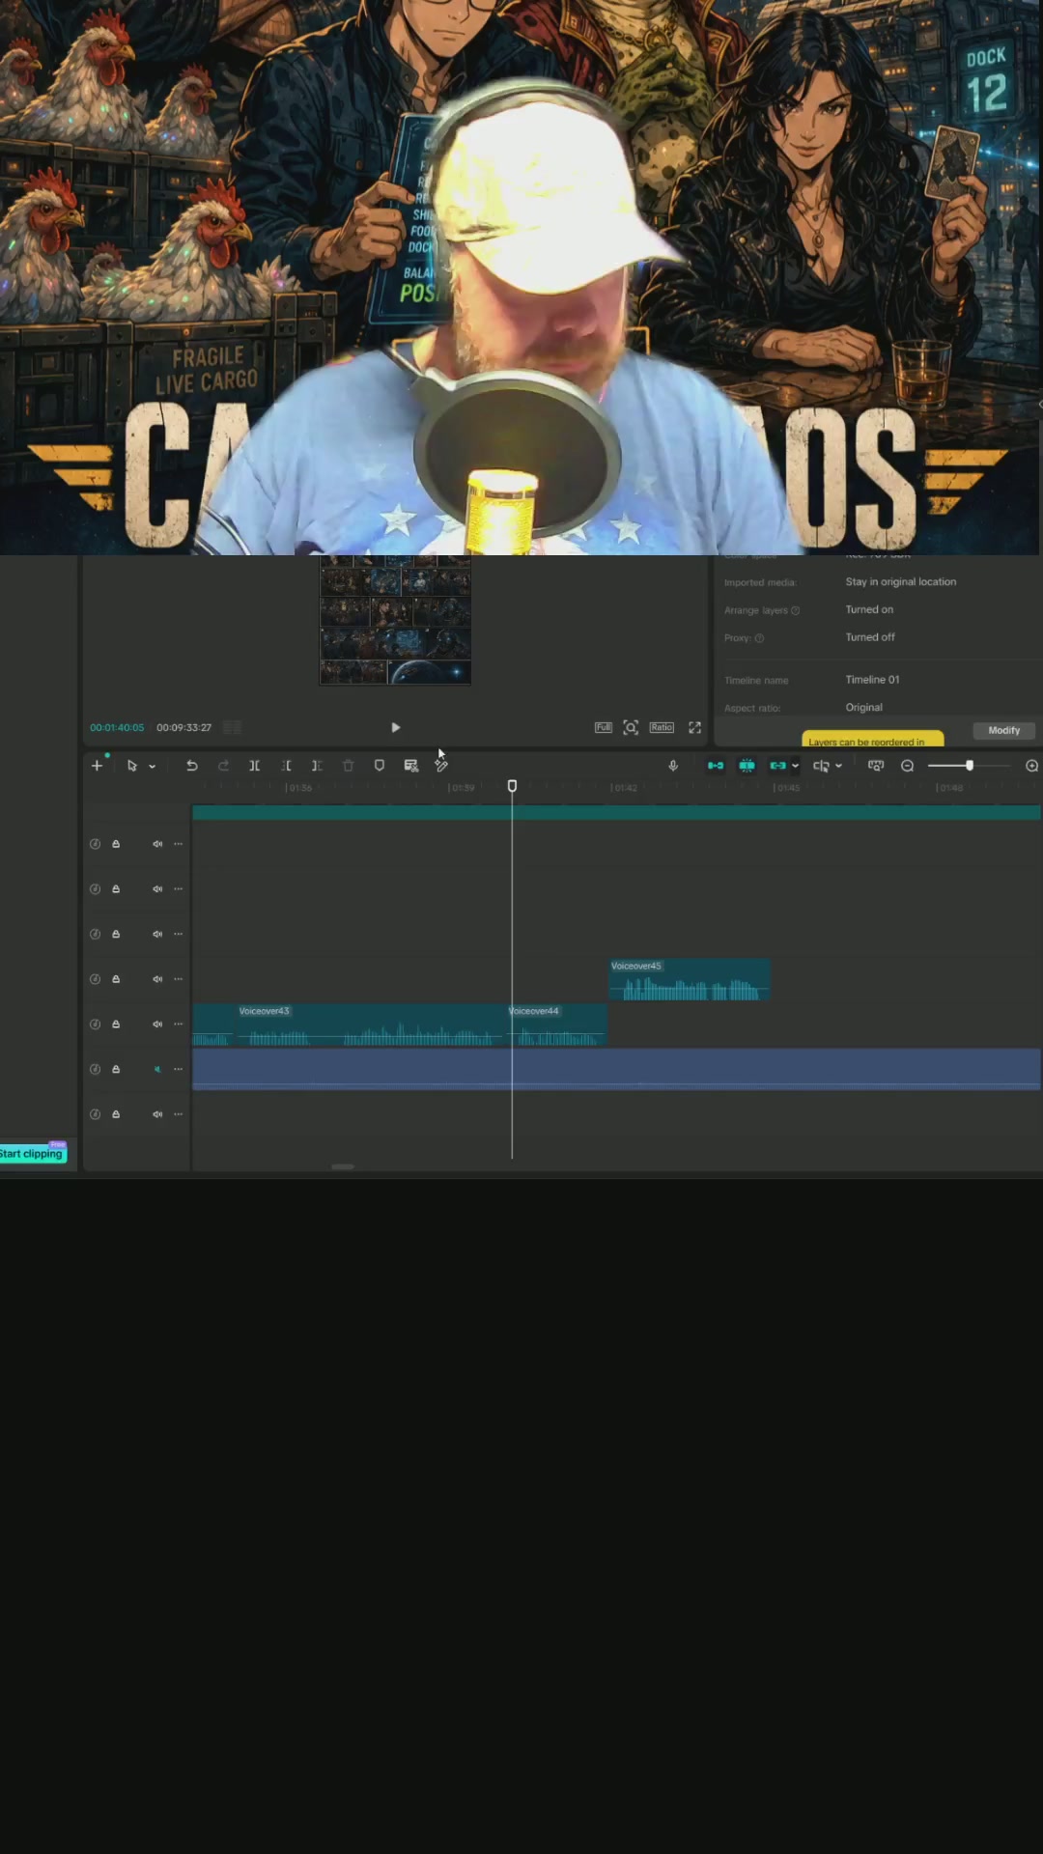The image size is (1043, 1854).
Task: Click the Modify button
Action: pos(1003,731)
